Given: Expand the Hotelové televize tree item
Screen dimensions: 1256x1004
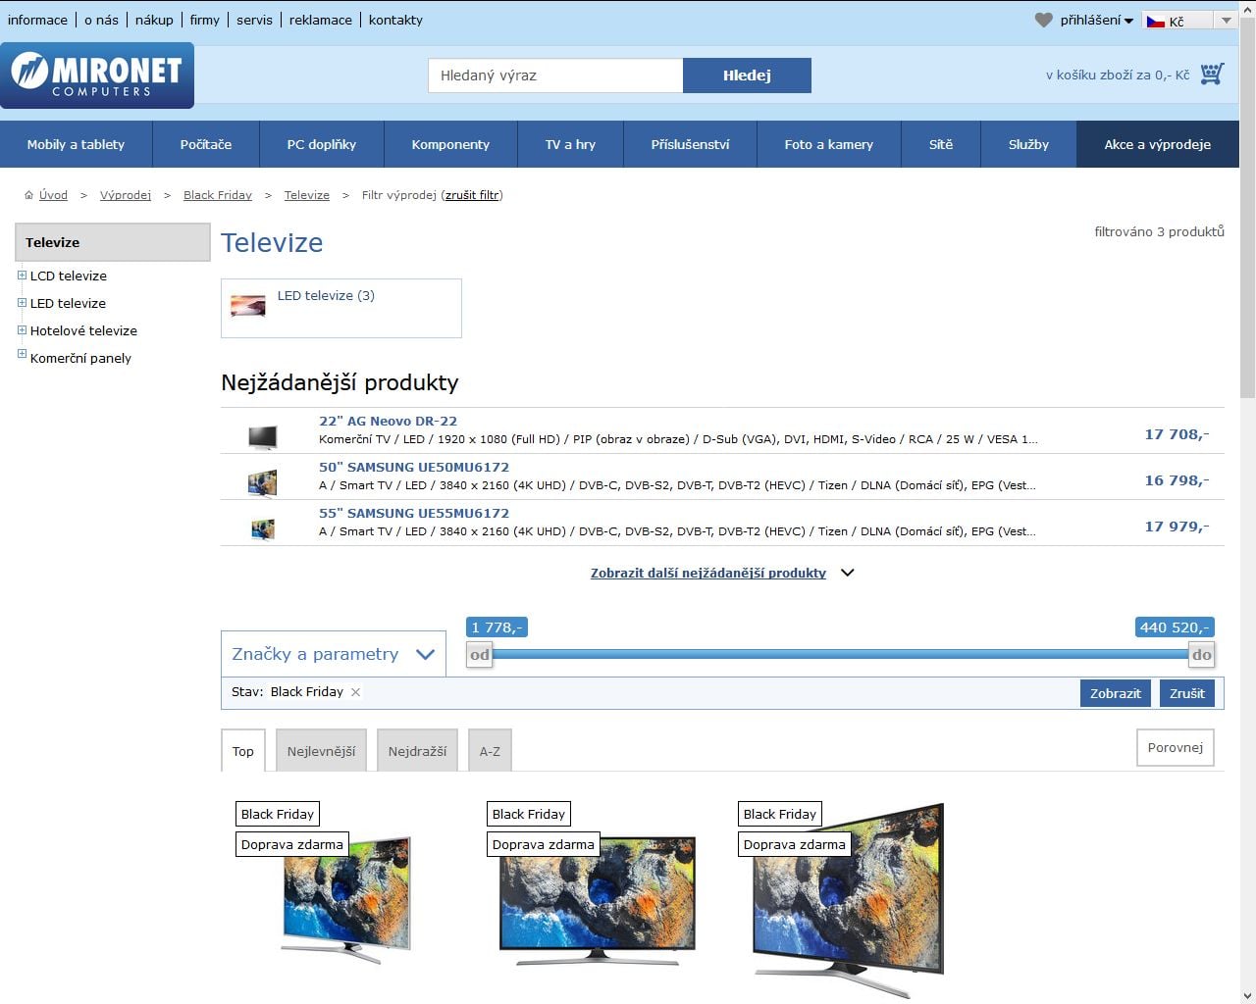Looking at the screenshot, I should click(22, 330).
